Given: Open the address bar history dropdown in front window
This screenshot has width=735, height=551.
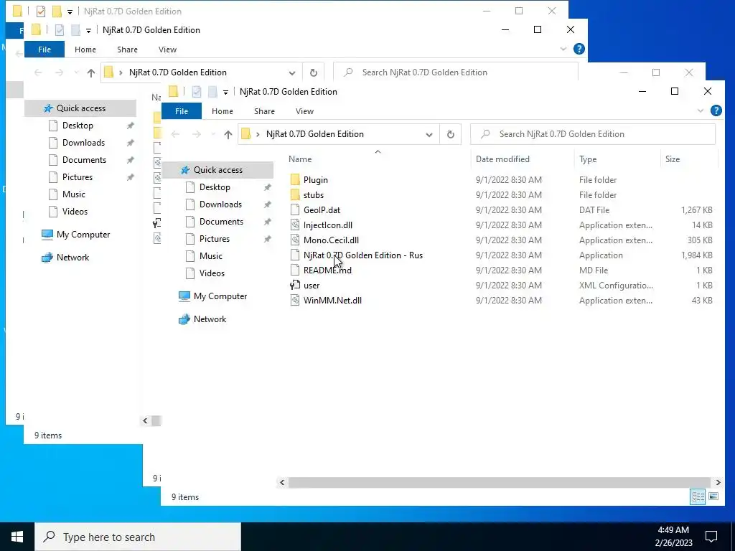Looking at the screenshot, I should tap(429, 134).
